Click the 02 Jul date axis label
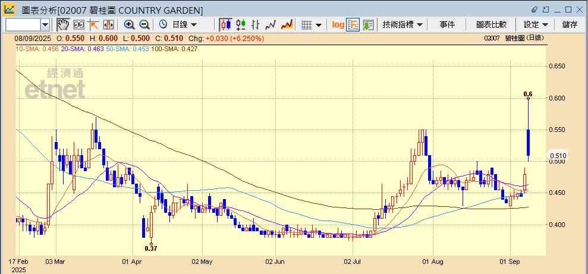588x274 pixels. pyautogui.click(x=354, y=262)
